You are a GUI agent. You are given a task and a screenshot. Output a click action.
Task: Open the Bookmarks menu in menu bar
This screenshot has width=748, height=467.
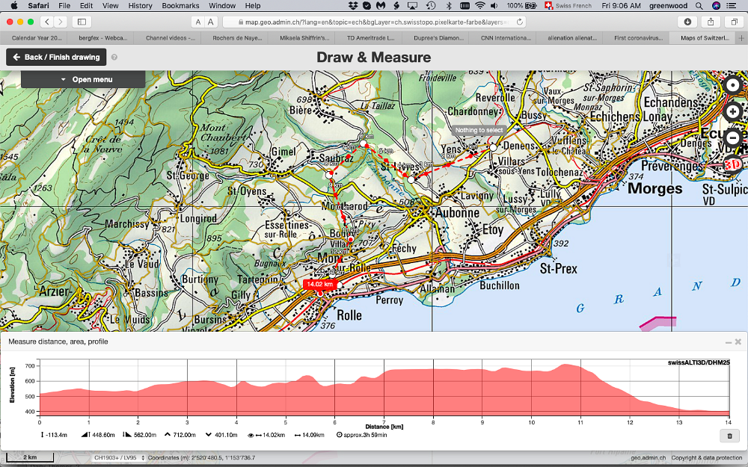click(x=180, y=5)
